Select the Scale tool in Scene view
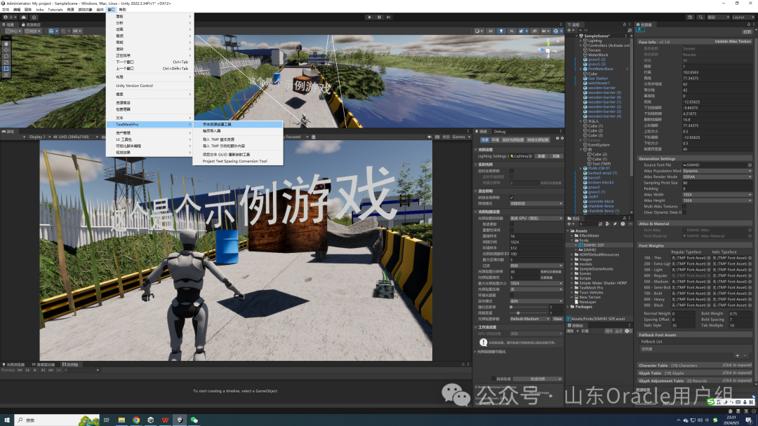The image size is (758, 426). 6,62
